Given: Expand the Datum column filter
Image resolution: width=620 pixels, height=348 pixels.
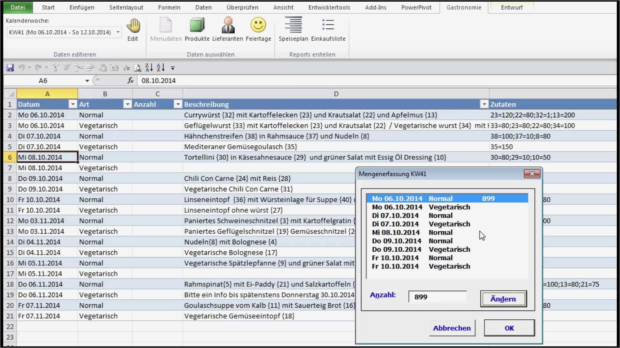Looking at the screenshot, I should point(73,104).
